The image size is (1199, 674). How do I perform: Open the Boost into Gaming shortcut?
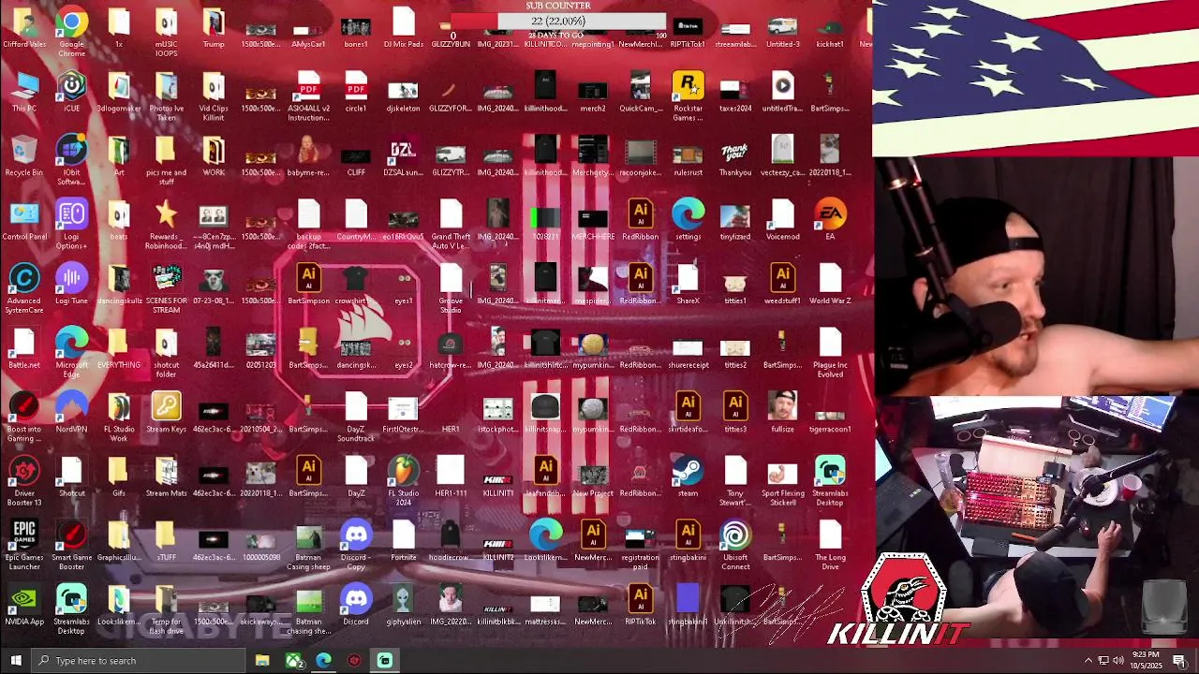pos(23,417)
